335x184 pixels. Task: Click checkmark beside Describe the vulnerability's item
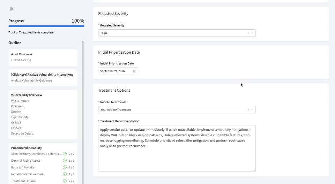(65, 154)
